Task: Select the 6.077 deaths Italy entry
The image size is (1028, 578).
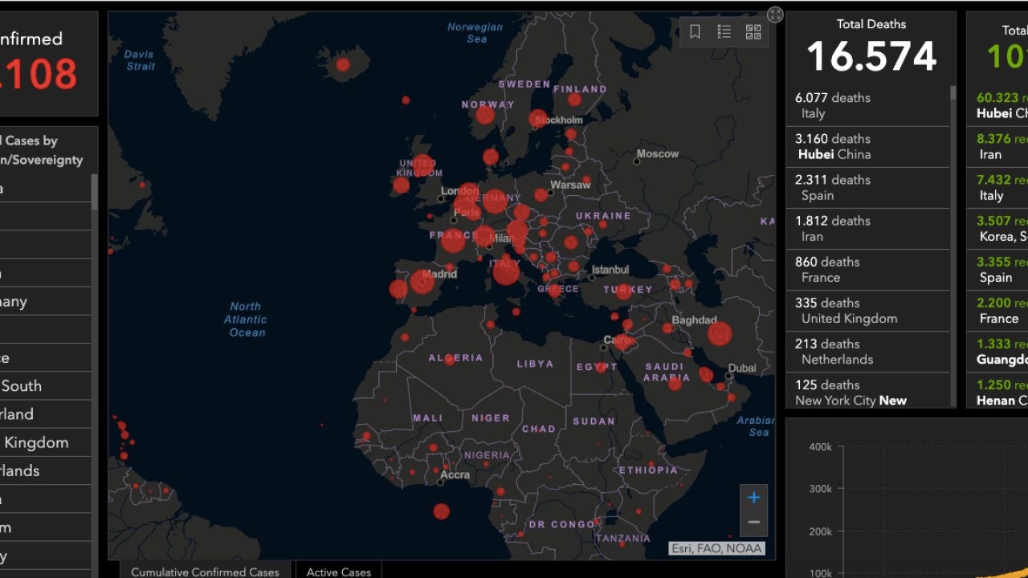Action: pos(867,105)
